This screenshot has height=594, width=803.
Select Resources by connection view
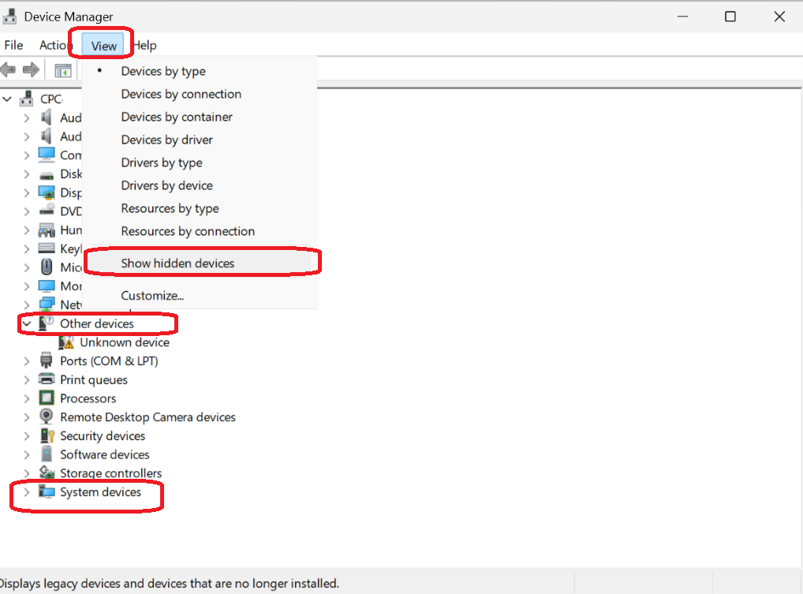point(200,231)
